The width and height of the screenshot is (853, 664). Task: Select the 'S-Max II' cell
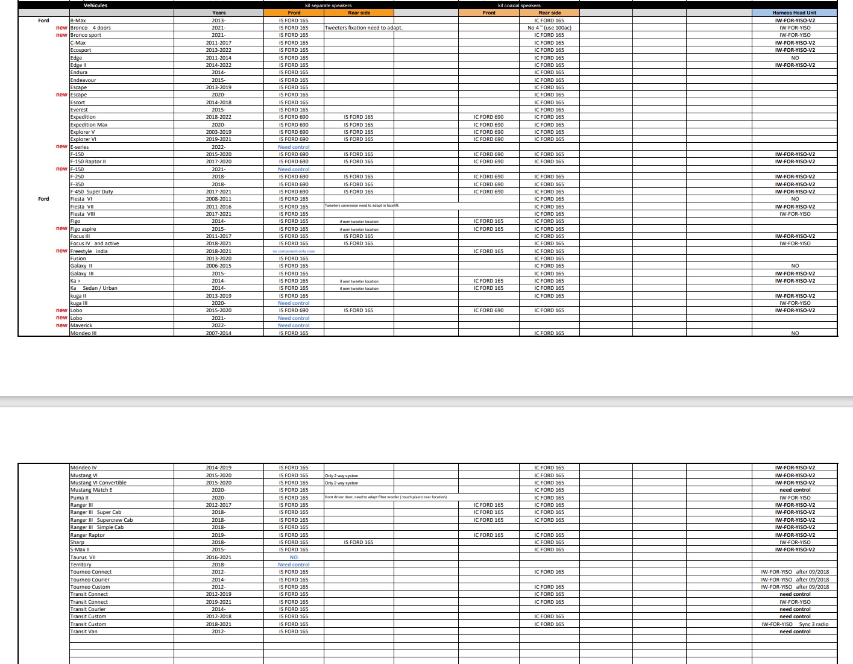122,550
